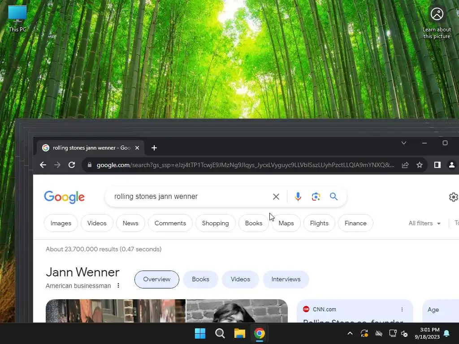Open the Windows Start menu

[x=200, y=333]
